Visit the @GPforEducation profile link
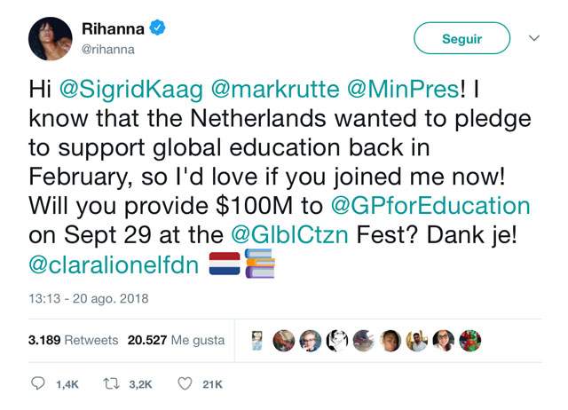The height and width of the screenshot is (410, 568). [430, 206]
